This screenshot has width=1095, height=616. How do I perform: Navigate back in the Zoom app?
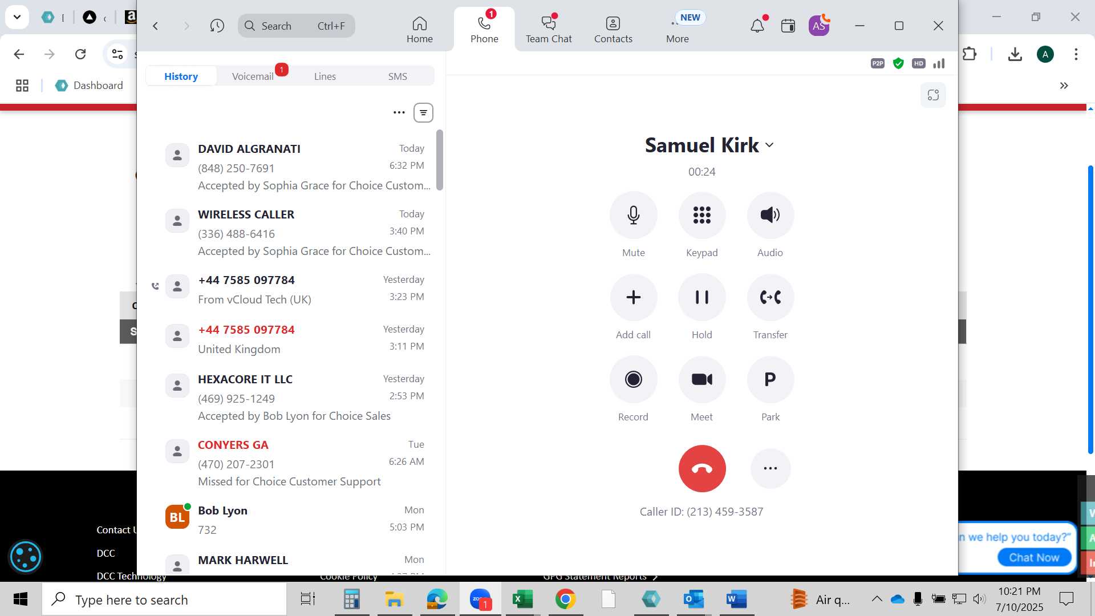(155, 26)
